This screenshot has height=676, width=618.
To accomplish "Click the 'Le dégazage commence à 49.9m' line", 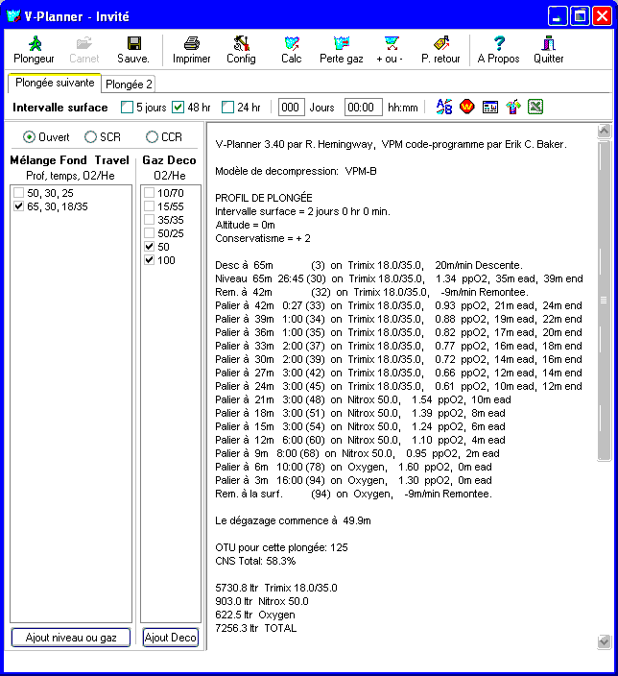I will click(293, 520).
